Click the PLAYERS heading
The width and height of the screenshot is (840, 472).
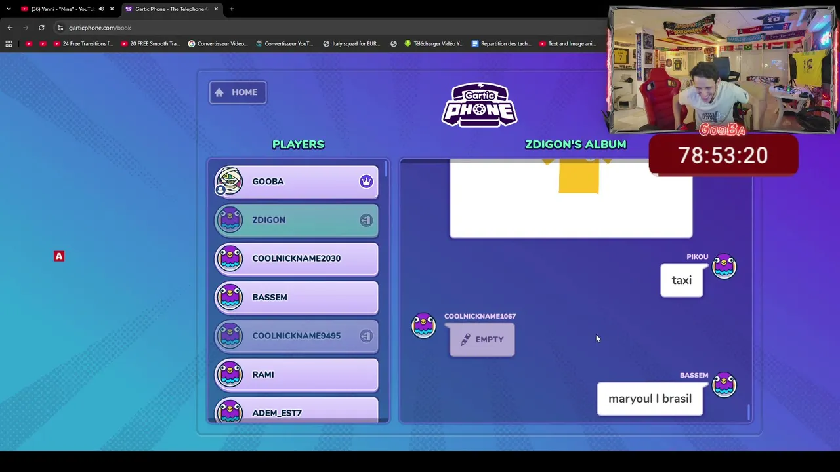pos(298,145)
